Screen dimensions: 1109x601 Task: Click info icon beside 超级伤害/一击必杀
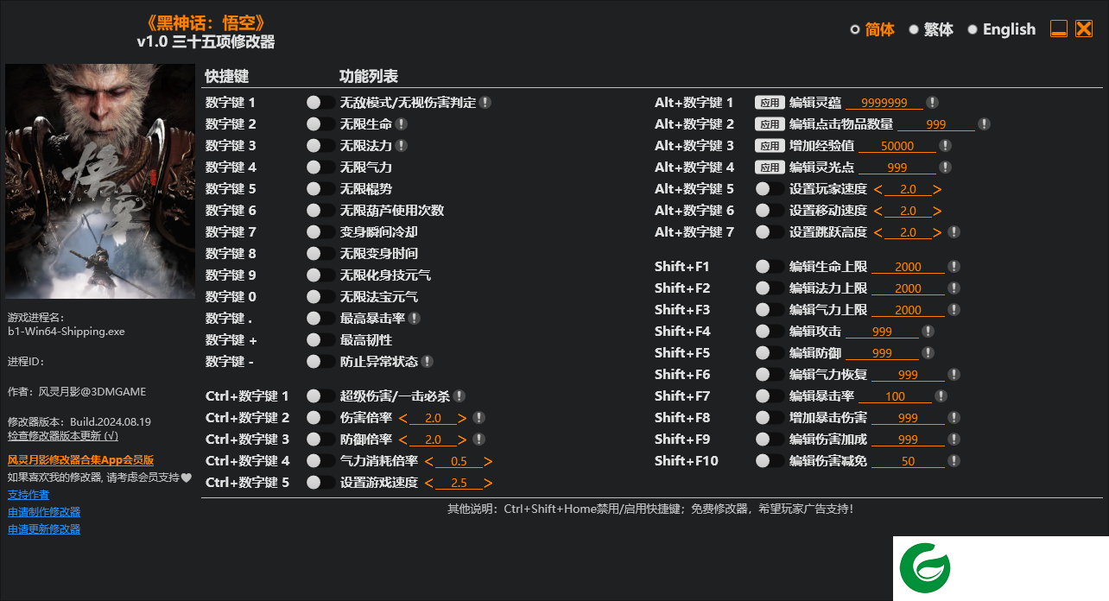(459, 396)
